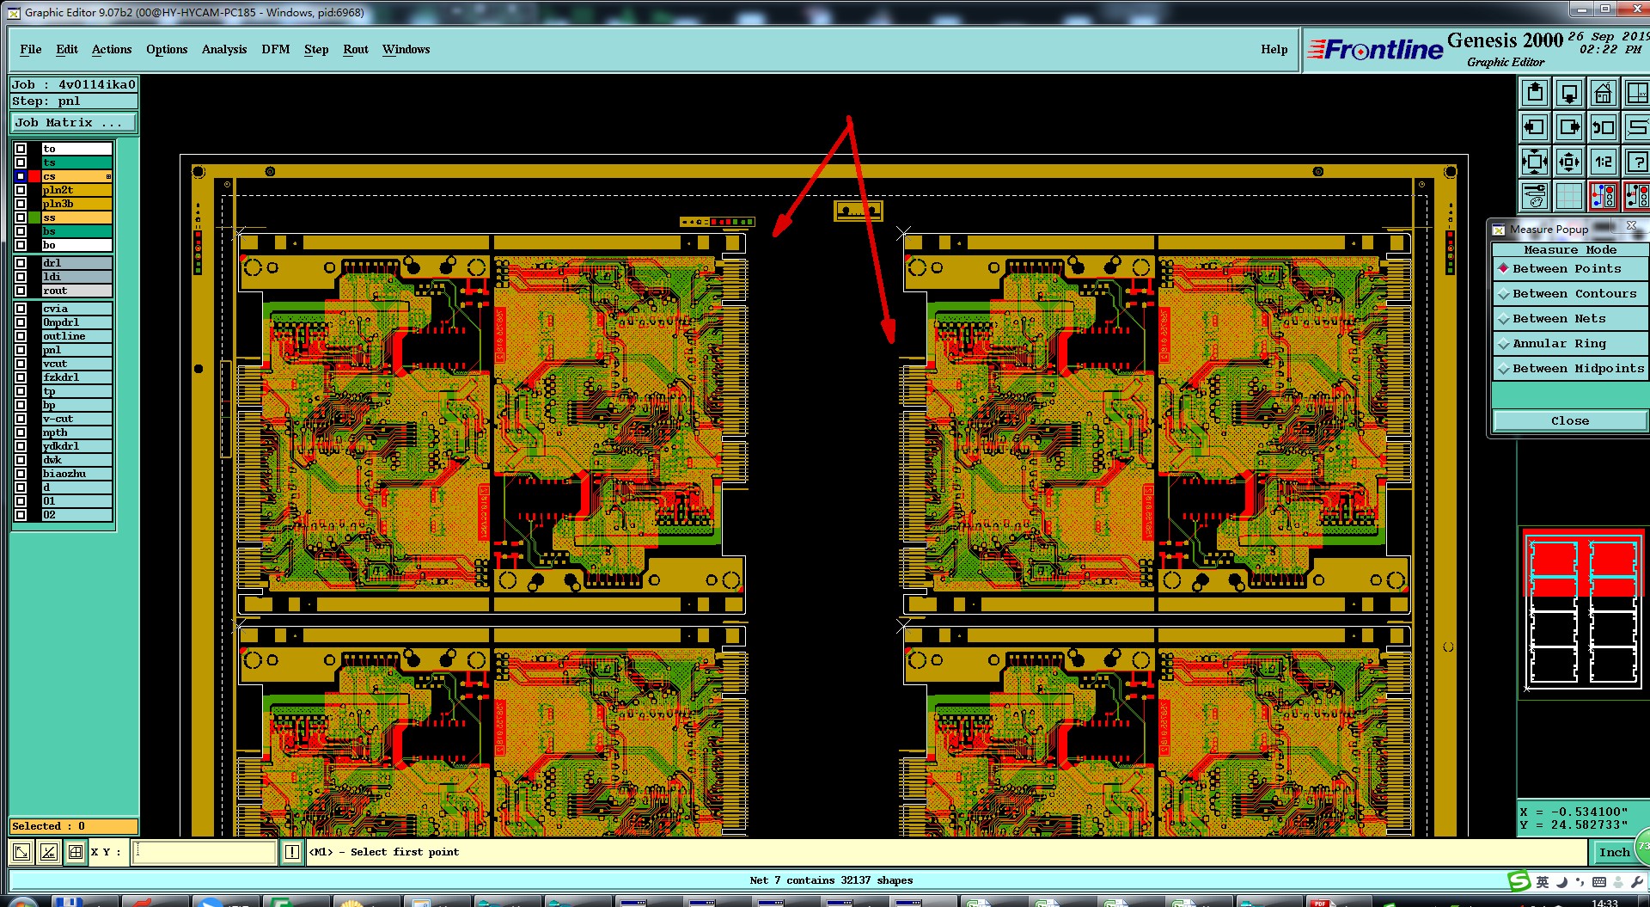The height and width of the screenshot is (907, 1650).
Task: Select the 'bs' layer name
Action: point(76,231)
